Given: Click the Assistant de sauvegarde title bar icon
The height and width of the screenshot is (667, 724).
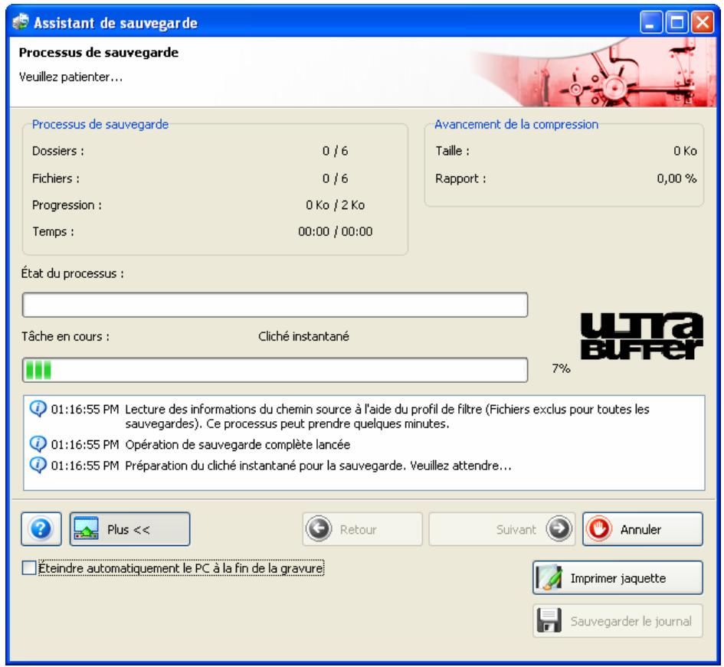Looking at the screenshot, I should point(21,22).
